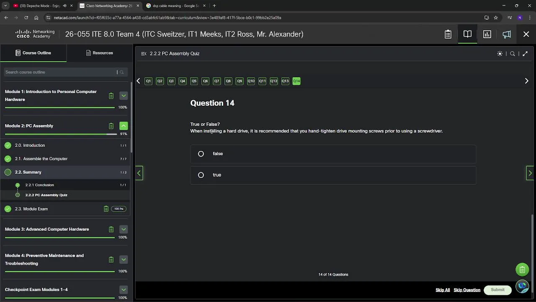This screenshot has width=536, height=302.
Task: Collapse Module 2 PC Assembly section
Action: pyautogui.click(x=124, y=126)
